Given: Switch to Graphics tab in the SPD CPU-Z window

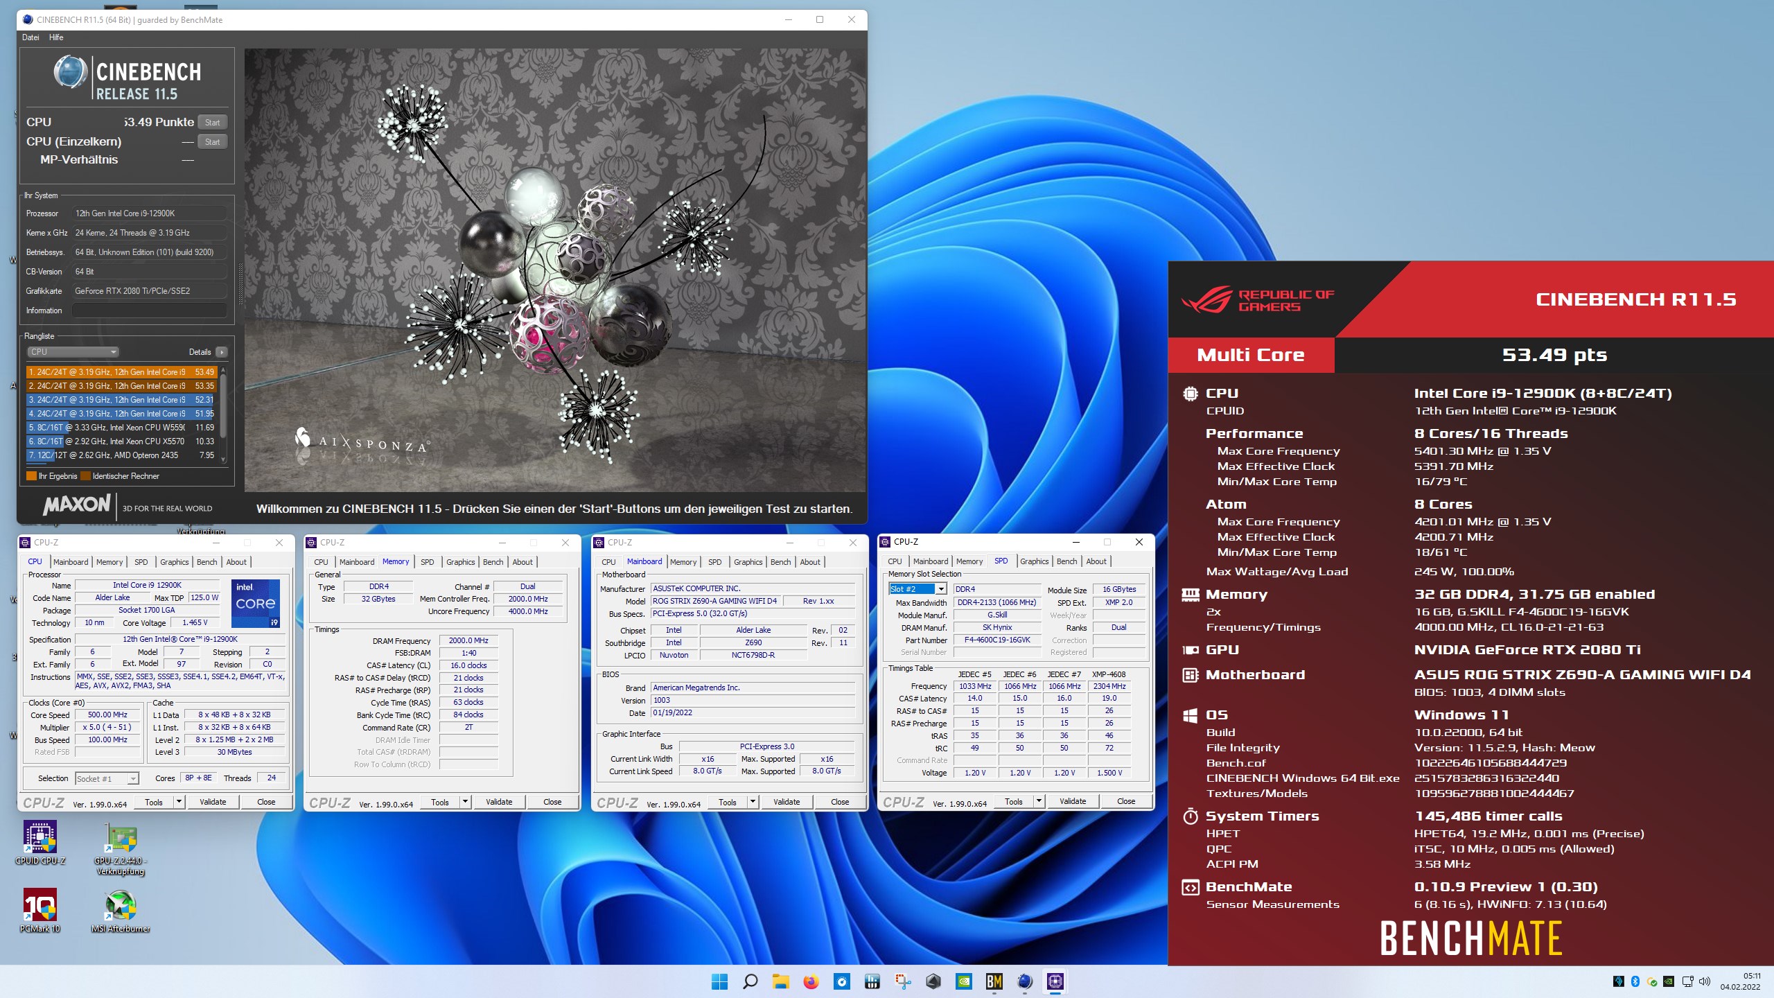Looking at the screenshot, I should tap(1034, 561).
